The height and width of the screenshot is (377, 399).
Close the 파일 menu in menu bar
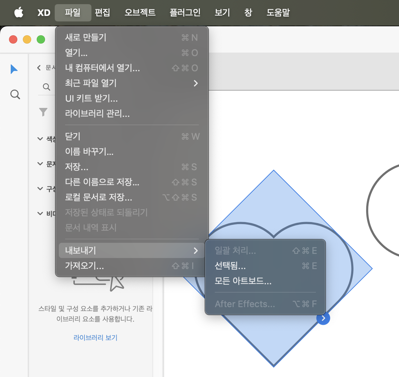[73, 12]
